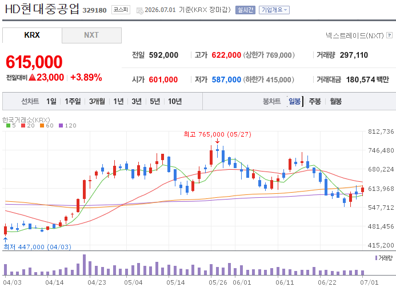Click the HD현대중공업 stock title
The height and width of the screenshot is (291, 396).
[42, 9]
